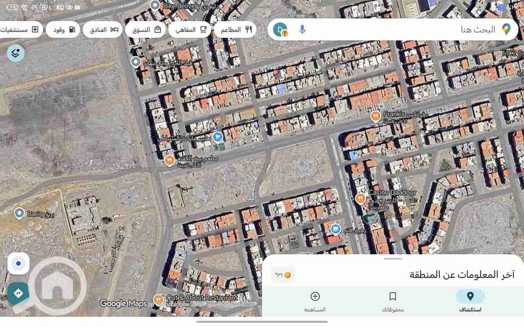Select the Casino Daadour restaurant pin
Image resolution: width=524 pixels, height=327 pixels.
(x=360, y=198)
